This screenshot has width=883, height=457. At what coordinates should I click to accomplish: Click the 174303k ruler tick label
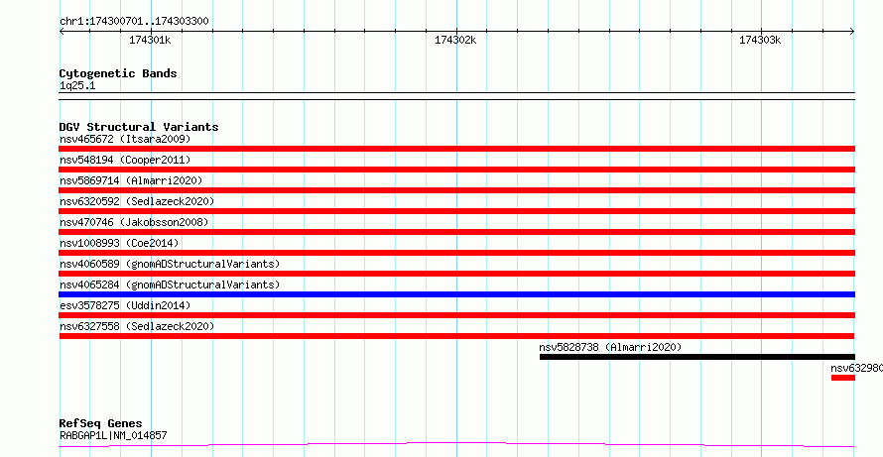click(760, 40)
